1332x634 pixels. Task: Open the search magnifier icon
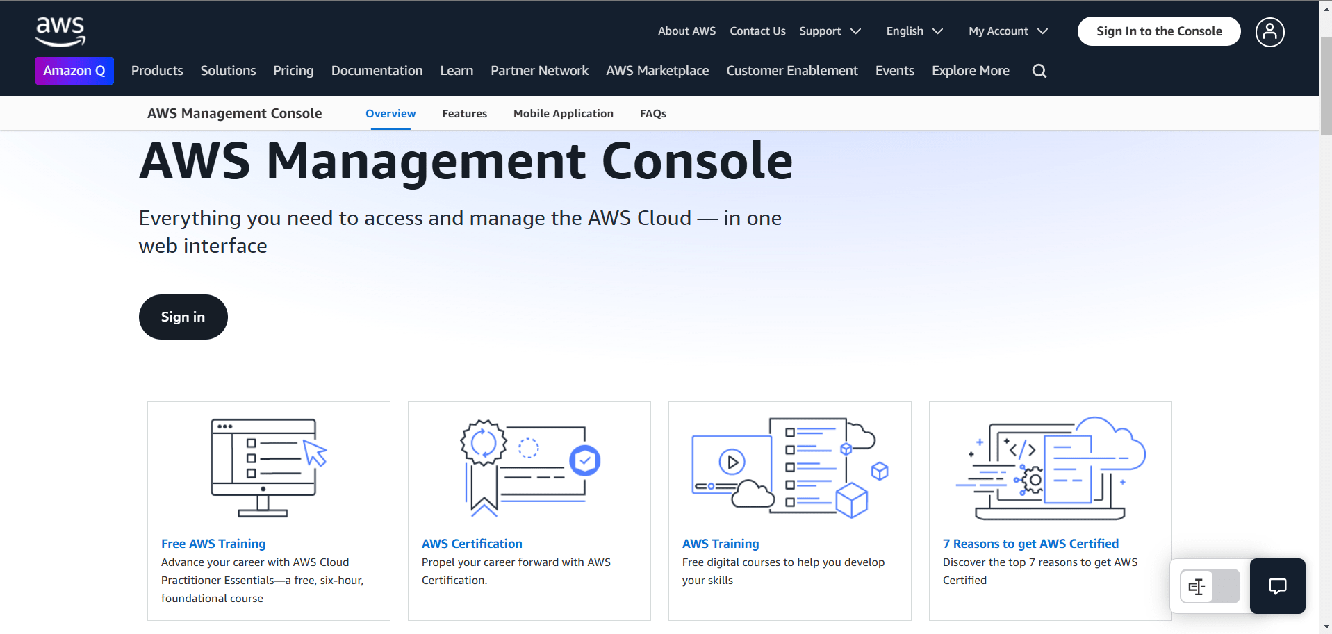coord(1039,70)
